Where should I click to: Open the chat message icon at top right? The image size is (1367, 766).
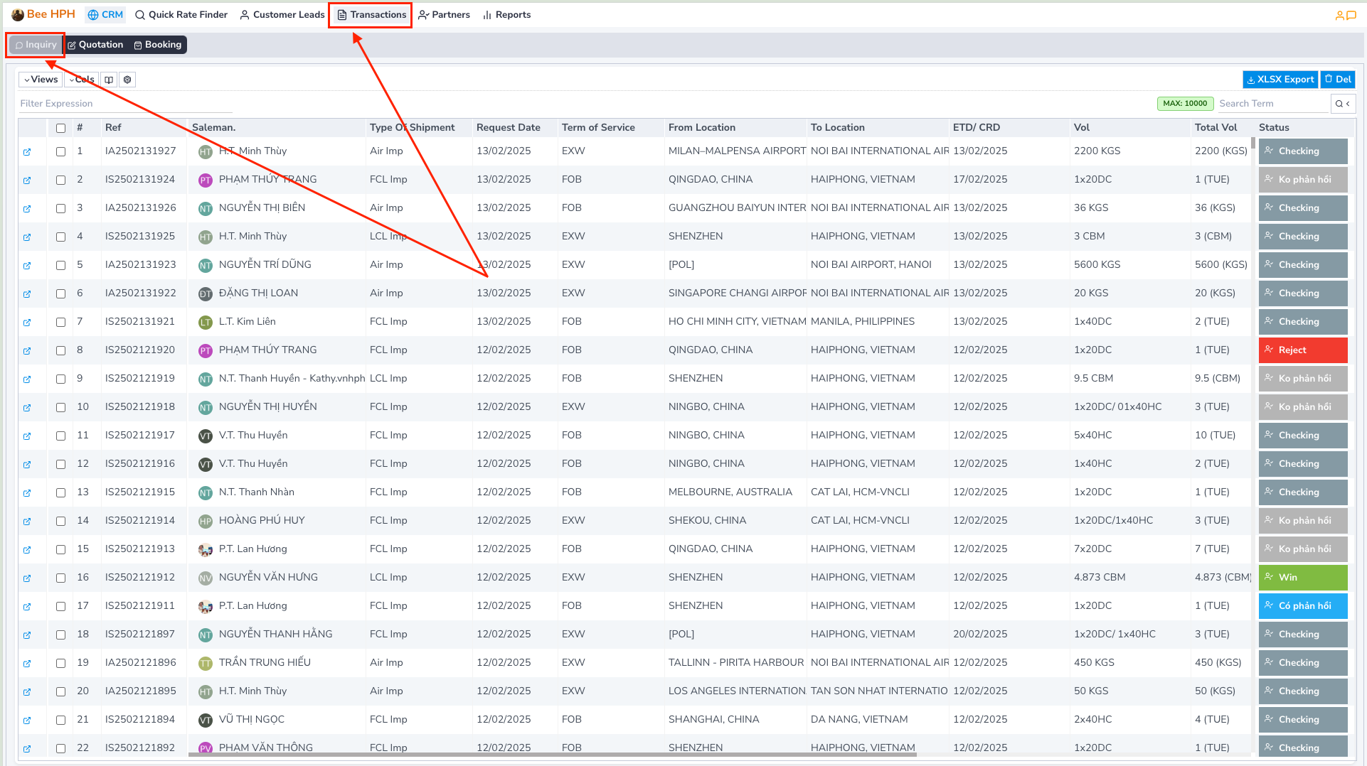pos(1351,15)
